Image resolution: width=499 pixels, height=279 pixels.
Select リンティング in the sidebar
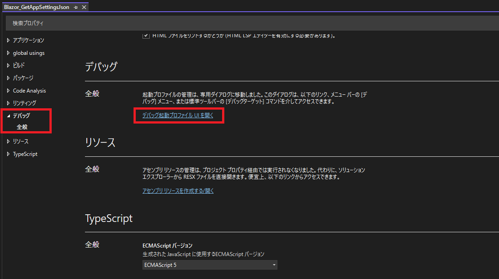(25, 103)
